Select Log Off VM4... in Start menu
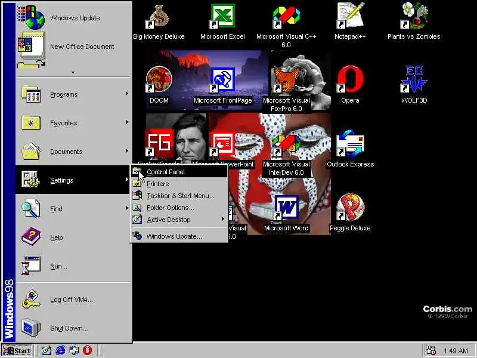477x358 pixels. click(x=73, y=300)
